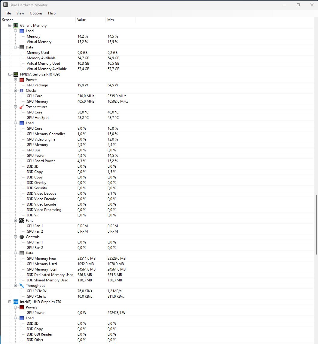
Task: Open the View menu
Action: [x=20, y=13]
